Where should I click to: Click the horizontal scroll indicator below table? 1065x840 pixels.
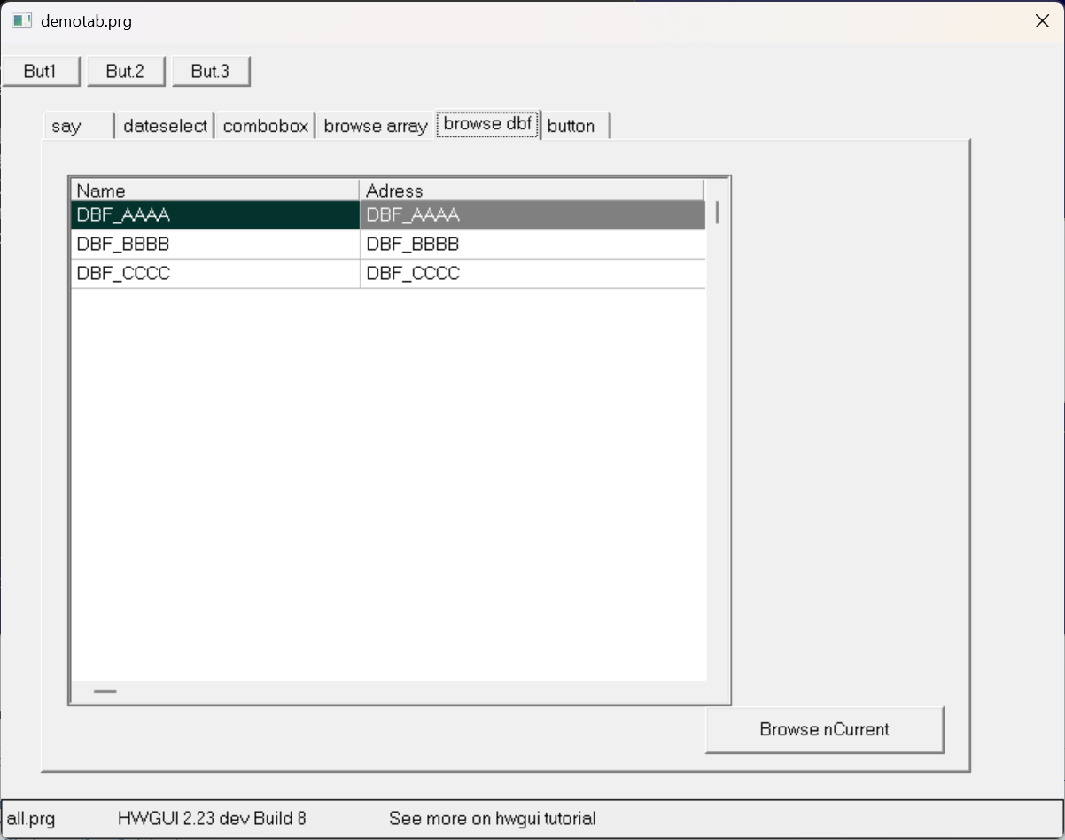click(105, 691)
